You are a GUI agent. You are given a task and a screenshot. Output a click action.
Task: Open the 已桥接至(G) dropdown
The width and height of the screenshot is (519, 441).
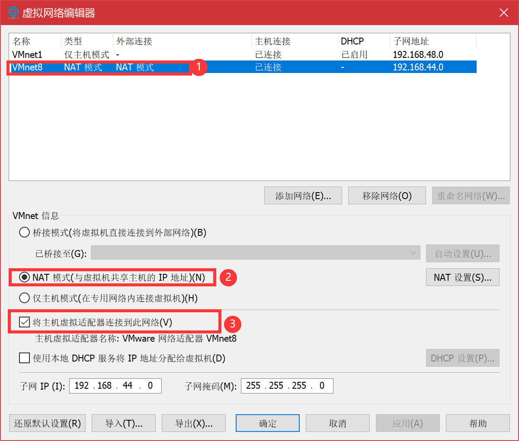pyautogui.click(x=256, y=253)
